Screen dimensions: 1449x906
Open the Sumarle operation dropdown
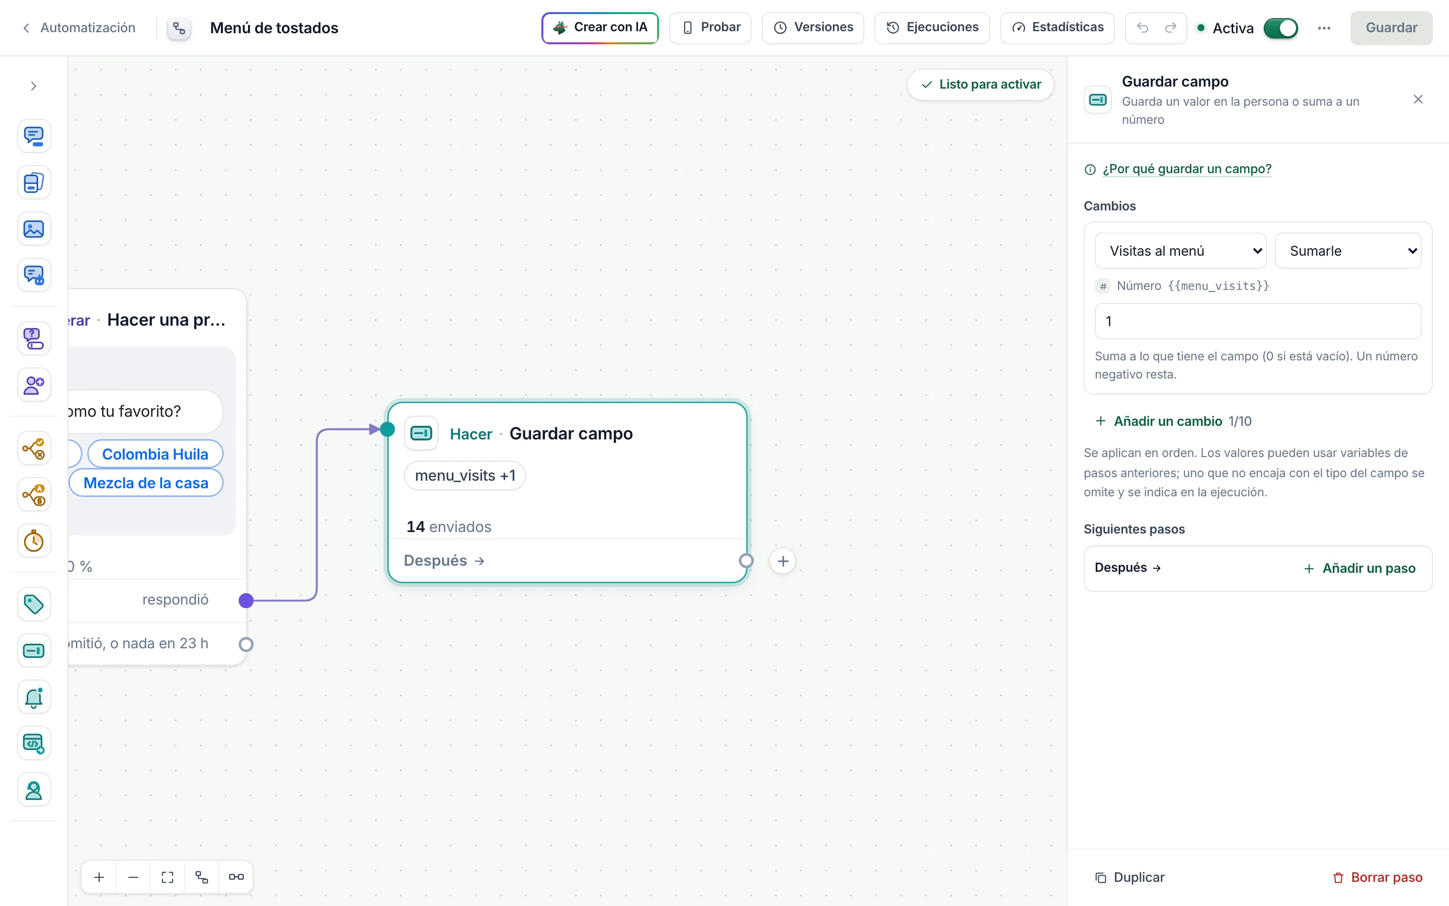[x=1348, y=251]
